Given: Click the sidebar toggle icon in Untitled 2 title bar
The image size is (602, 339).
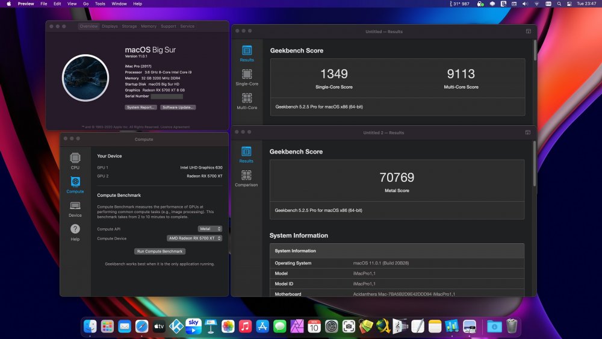Looking at the screenshot, I should click(528, 132).
